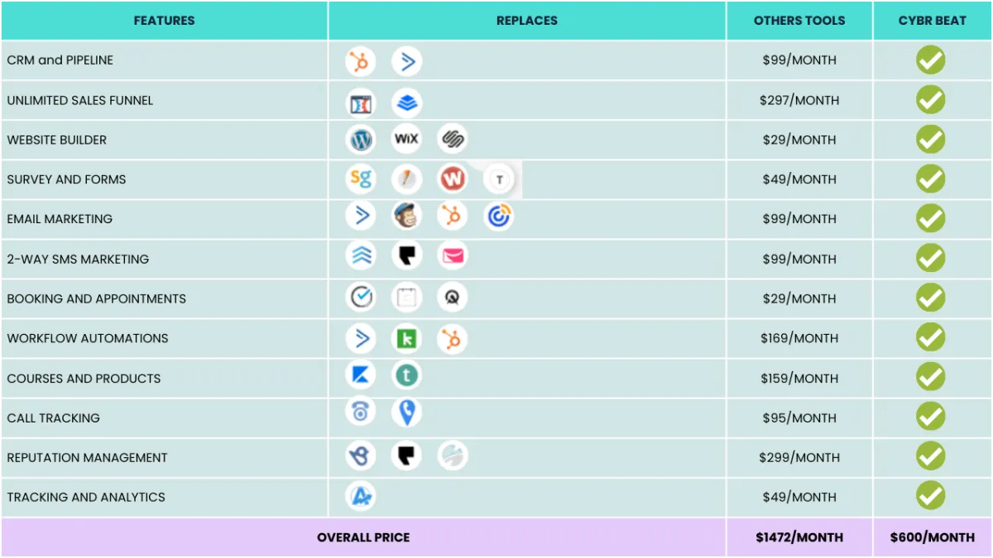Click the ClickFunnels icon in the Unlimited Sales Funnel row
The width and height of the screenshot is (993, 558).
(361, 103)
